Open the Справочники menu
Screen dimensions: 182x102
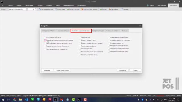[x=82, y=5]
